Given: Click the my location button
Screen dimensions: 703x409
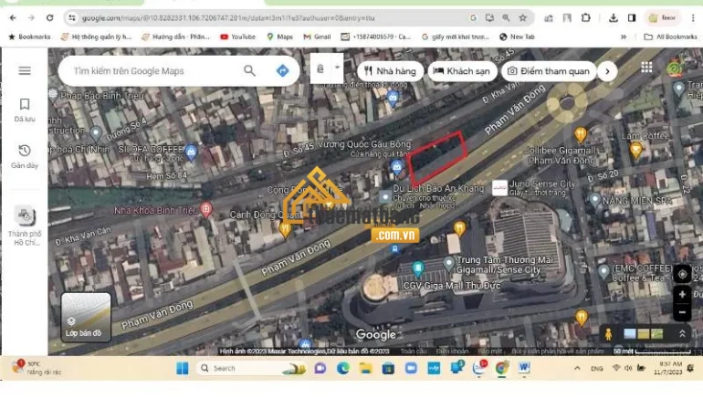Looking at the screenshot, I should [x=681, y=274].
